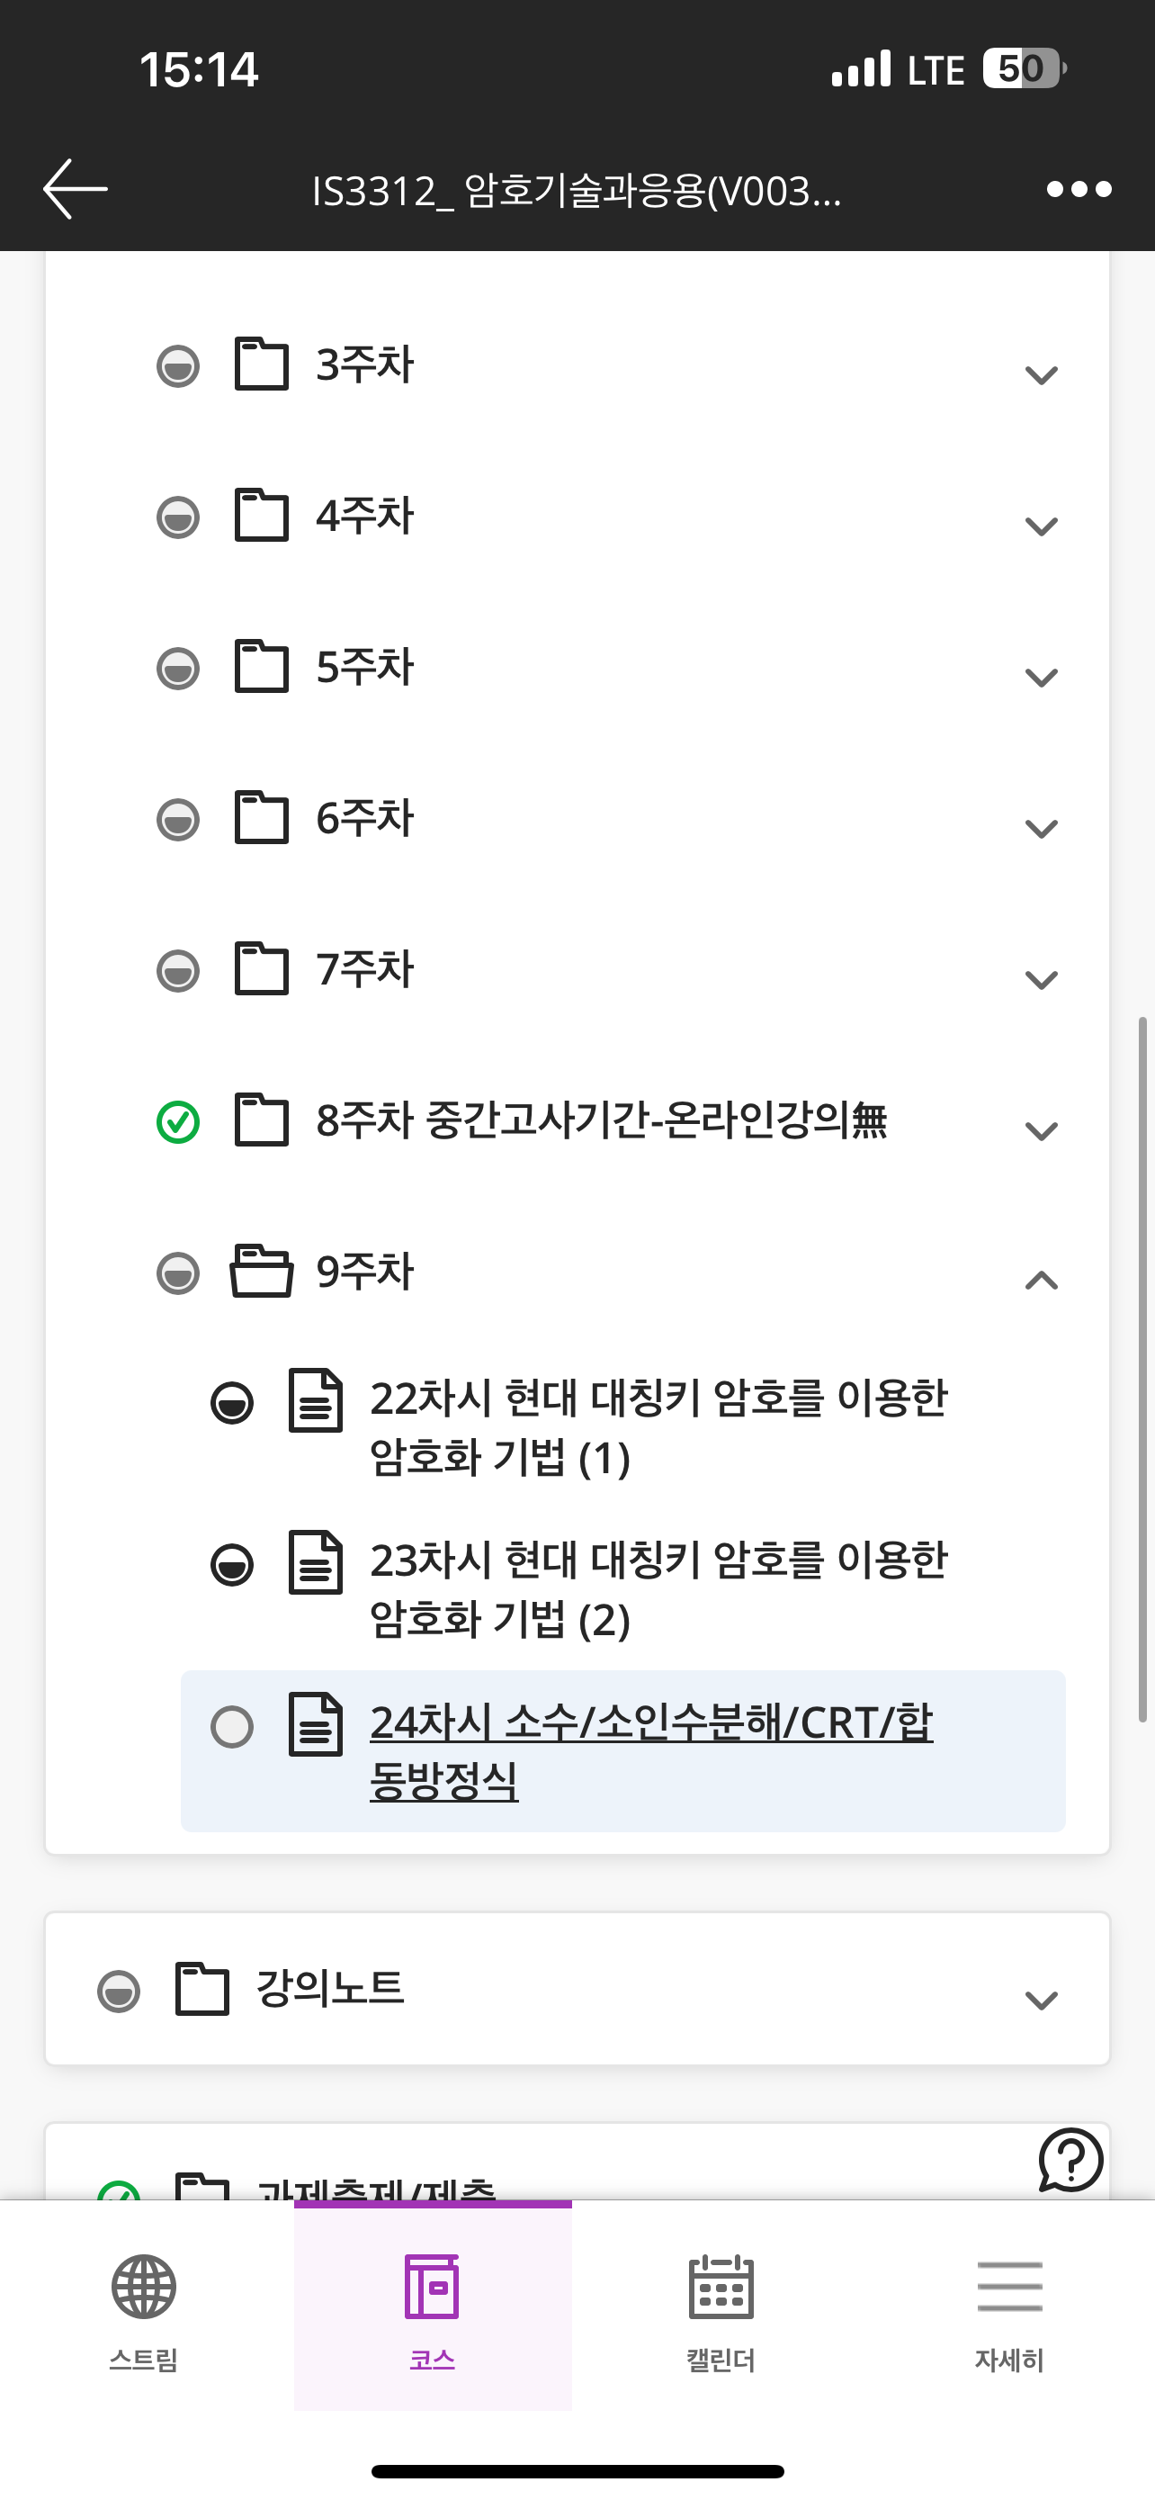Open the three-dot more options menu
Viewport: 1155px width, 2500px height.
click(x=1079, y=189)
